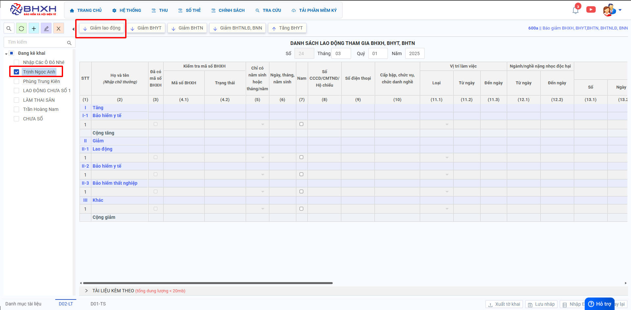This screenshot has width=631, height=310.
Task: Click the Giảm BHTNLĐ, BNN button
Action: click(237, 28)
